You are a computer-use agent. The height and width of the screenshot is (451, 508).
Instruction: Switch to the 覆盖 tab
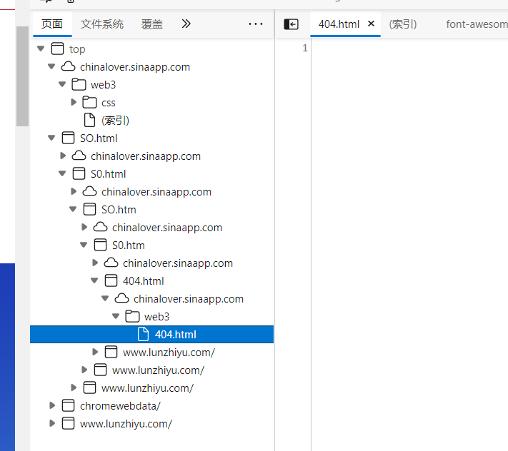point(152,24)
